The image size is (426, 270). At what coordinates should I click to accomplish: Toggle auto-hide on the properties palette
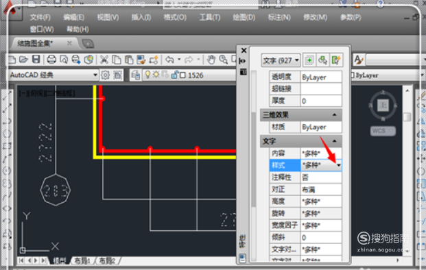243,61
